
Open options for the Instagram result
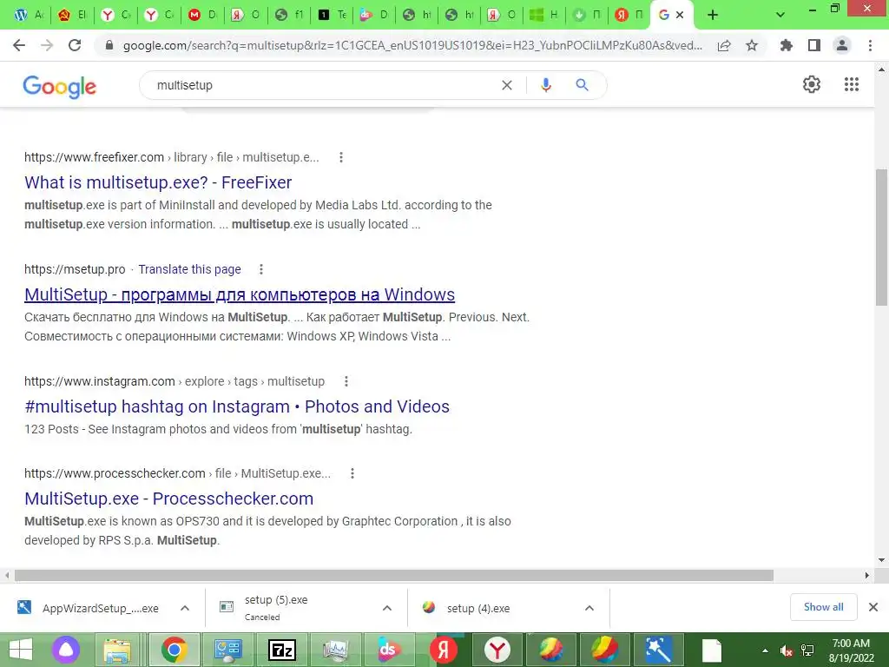[346, 381]
